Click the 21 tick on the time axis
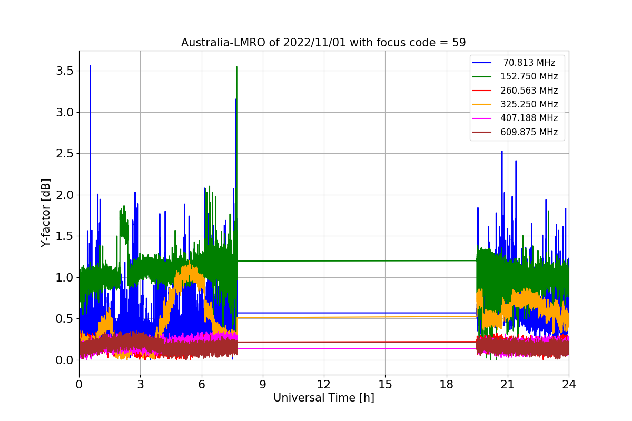 507,384
